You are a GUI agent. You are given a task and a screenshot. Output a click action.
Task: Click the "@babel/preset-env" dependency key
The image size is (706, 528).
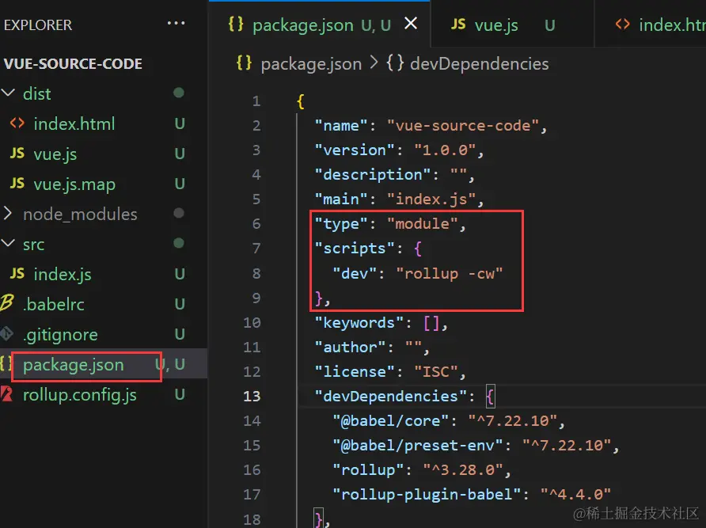tap(417, 445)
